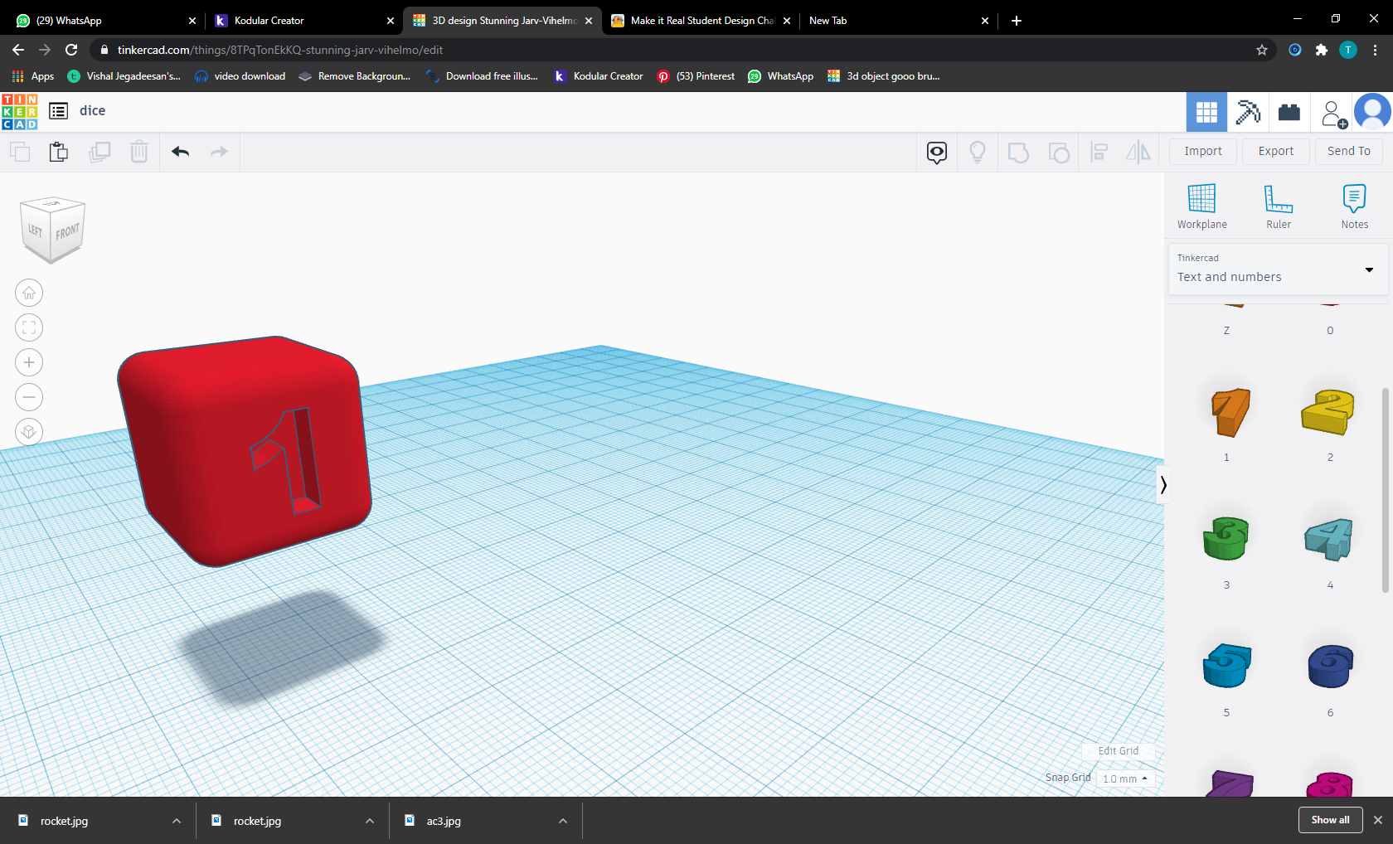Select the Ruler tool

pyautogui.click(x=1279, y=206)
